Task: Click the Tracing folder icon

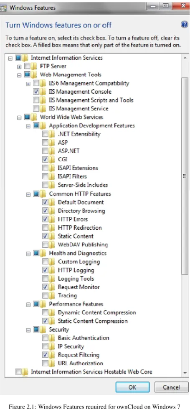Action: [x=52, y=296]
